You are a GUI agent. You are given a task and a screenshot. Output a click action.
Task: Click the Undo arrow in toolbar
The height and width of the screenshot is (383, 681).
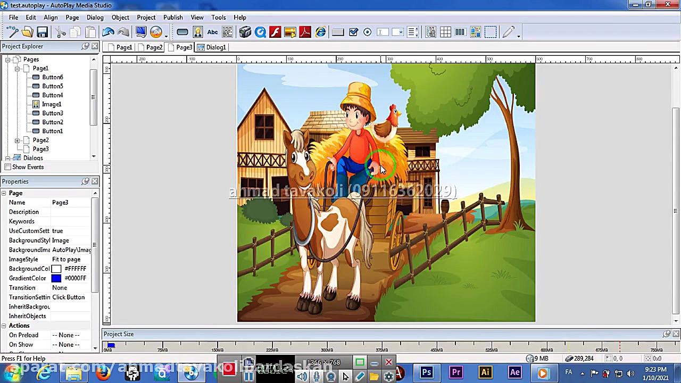point(108,32)
